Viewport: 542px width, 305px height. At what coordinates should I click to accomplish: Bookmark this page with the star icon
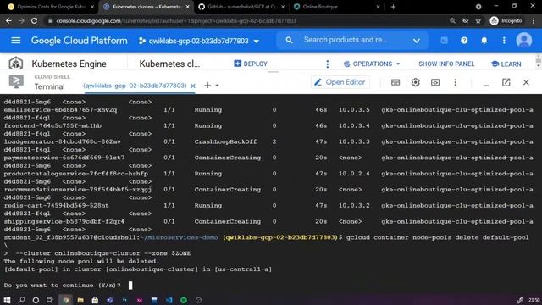(478, 20)
